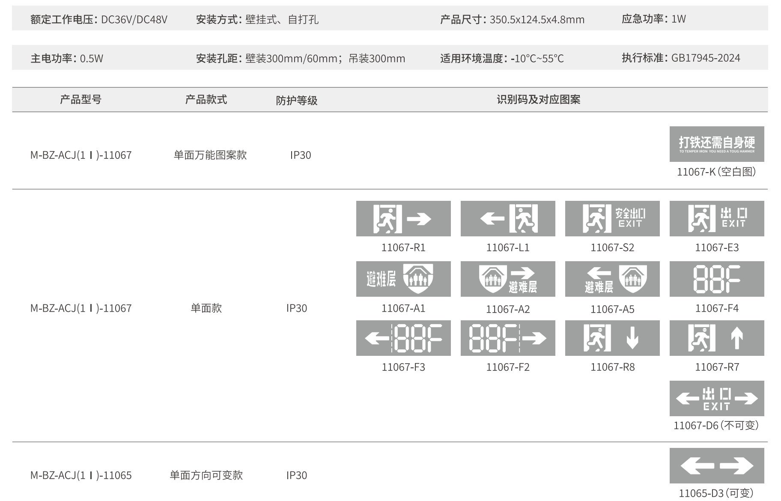Click the label 11067-R1
The image size is (781, 501).
pos(403,248)
